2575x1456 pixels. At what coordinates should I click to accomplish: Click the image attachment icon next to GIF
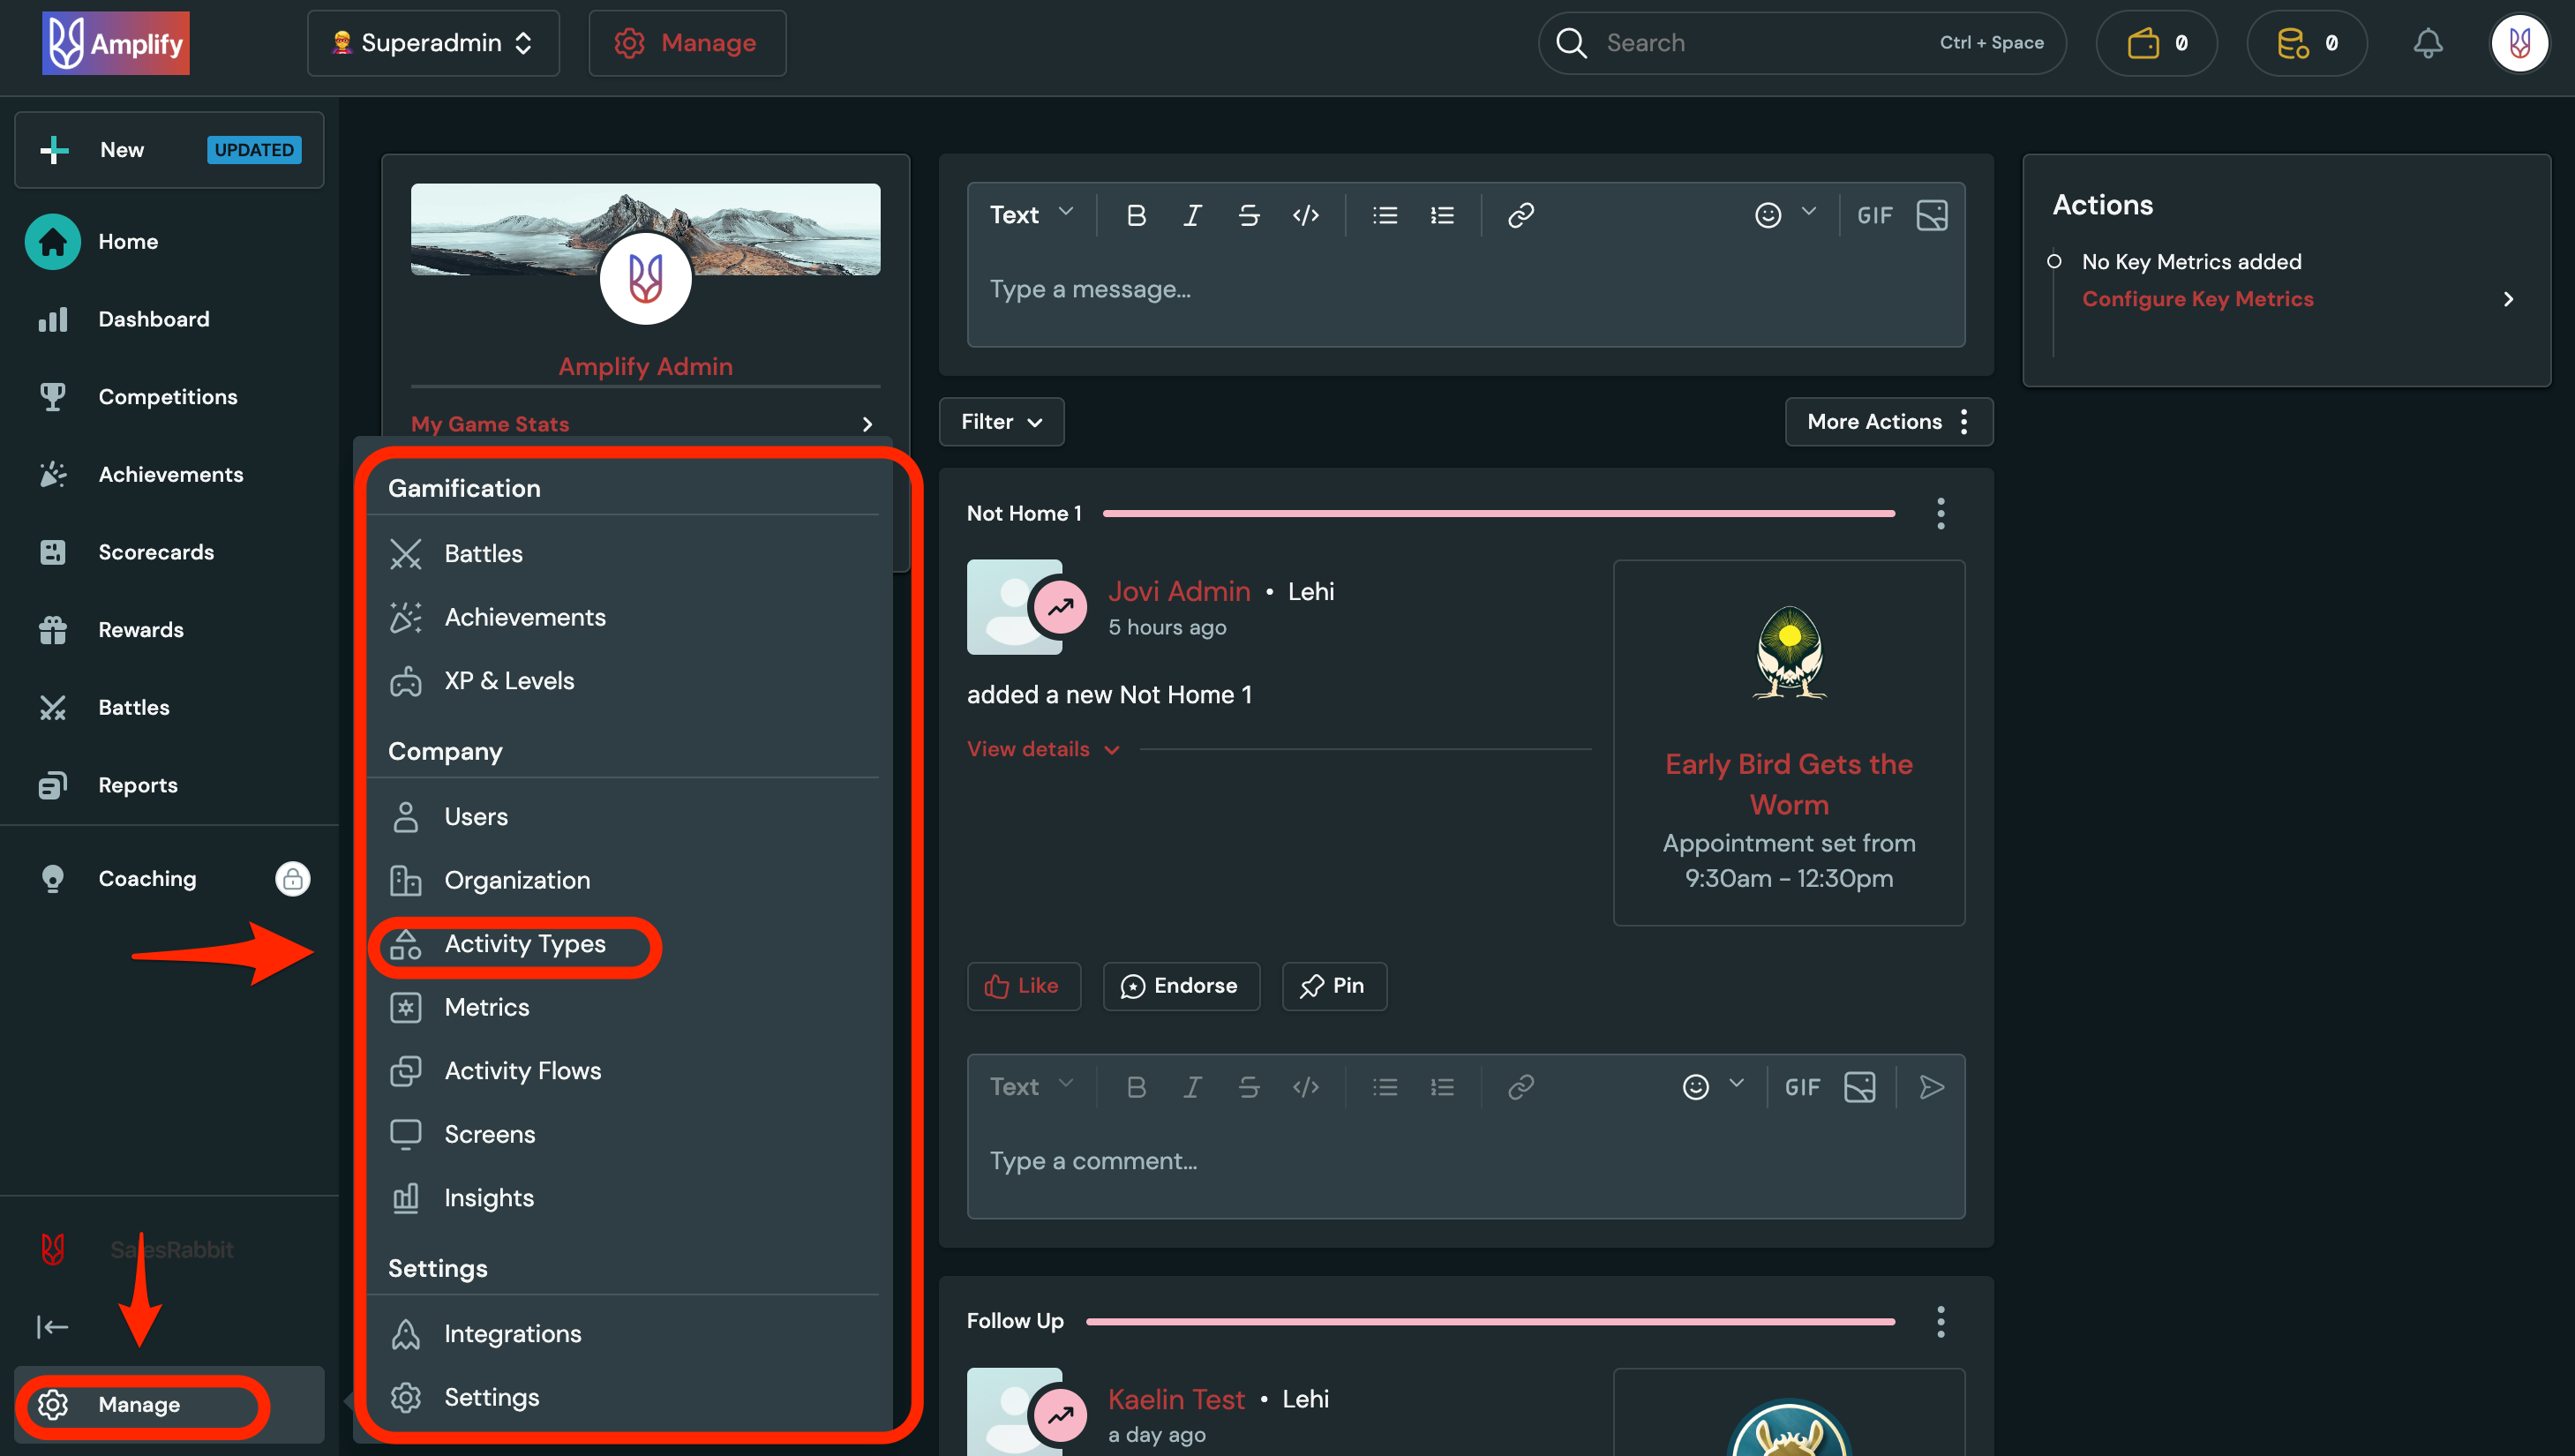(1932, 214)
